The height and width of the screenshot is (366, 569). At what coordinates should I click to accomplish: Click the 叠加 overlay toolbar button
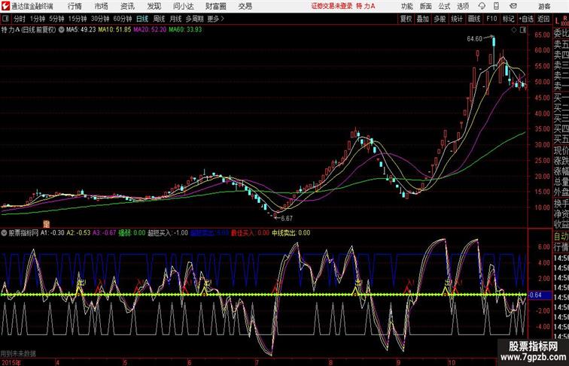tap(423, 19)
